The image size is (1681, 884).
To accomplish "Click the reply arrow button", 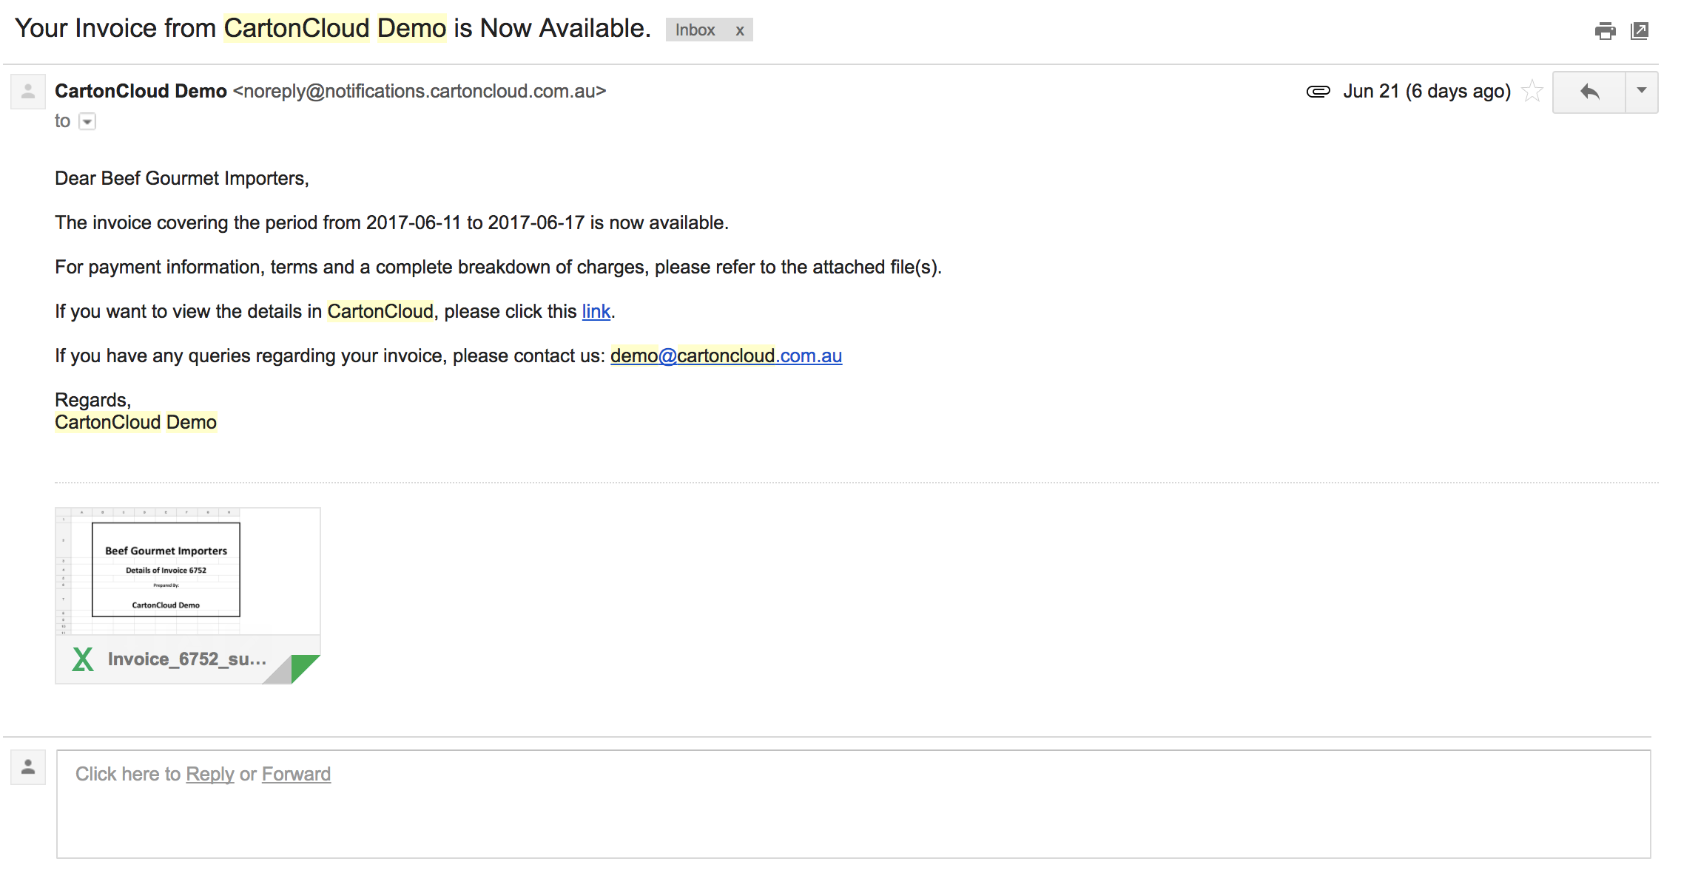I will tap(1589, 92).
